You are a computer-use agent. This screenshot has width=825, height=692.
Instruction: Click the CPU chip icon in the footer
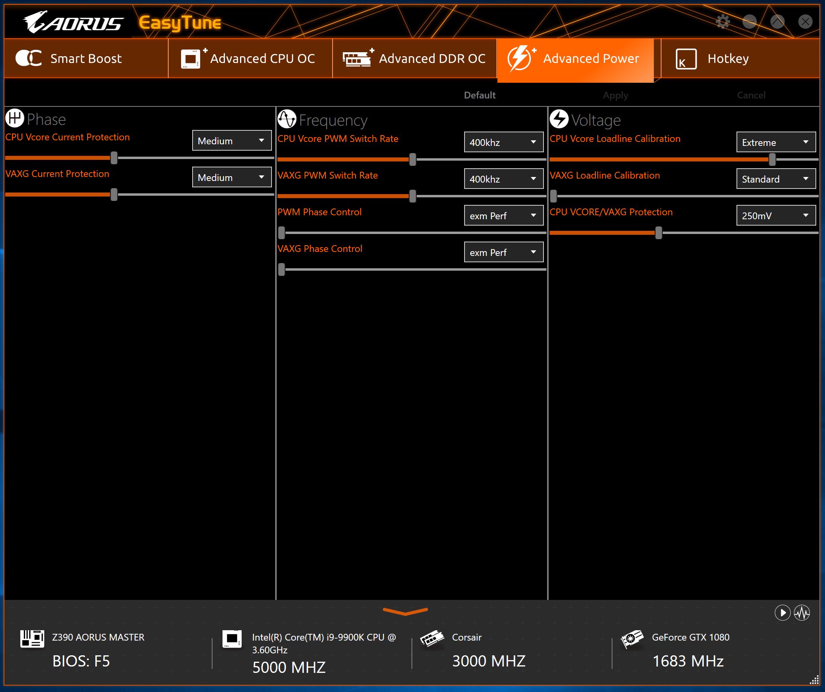(x=232, y=639)
